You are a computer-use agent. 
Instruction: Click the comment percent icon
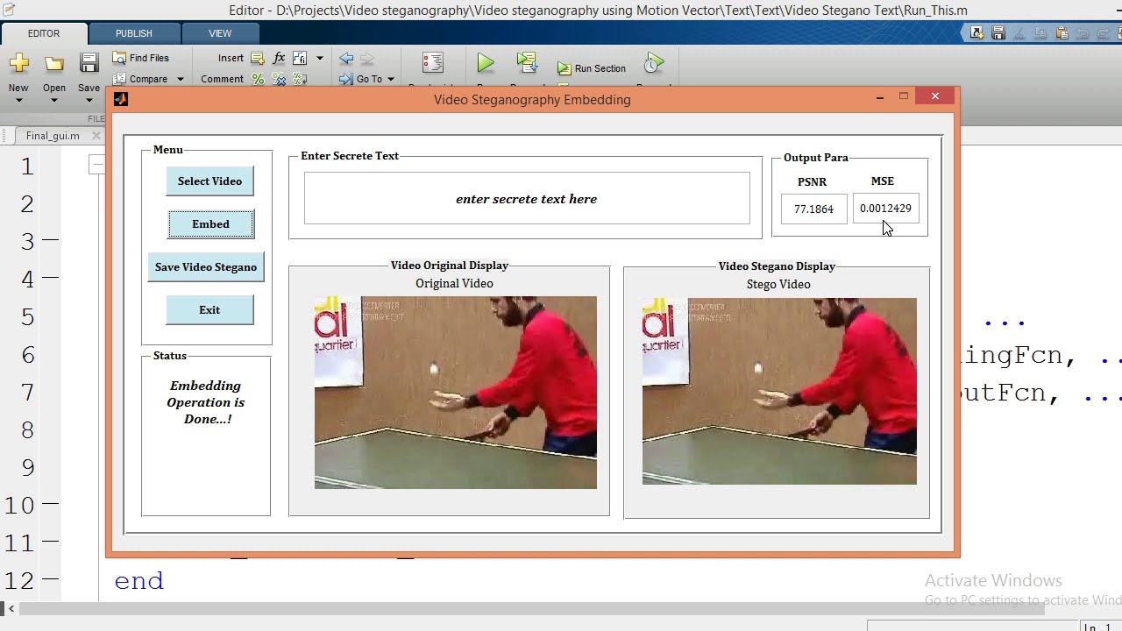point(258,79)
